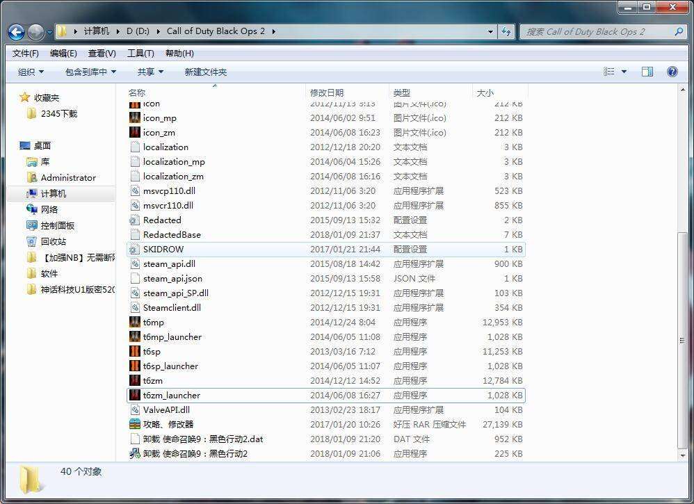The width and height of the screenshot is (694, 504).
Task: Select the RedactedBase file name
Action: pyautogui.click(x=172, y=234)
